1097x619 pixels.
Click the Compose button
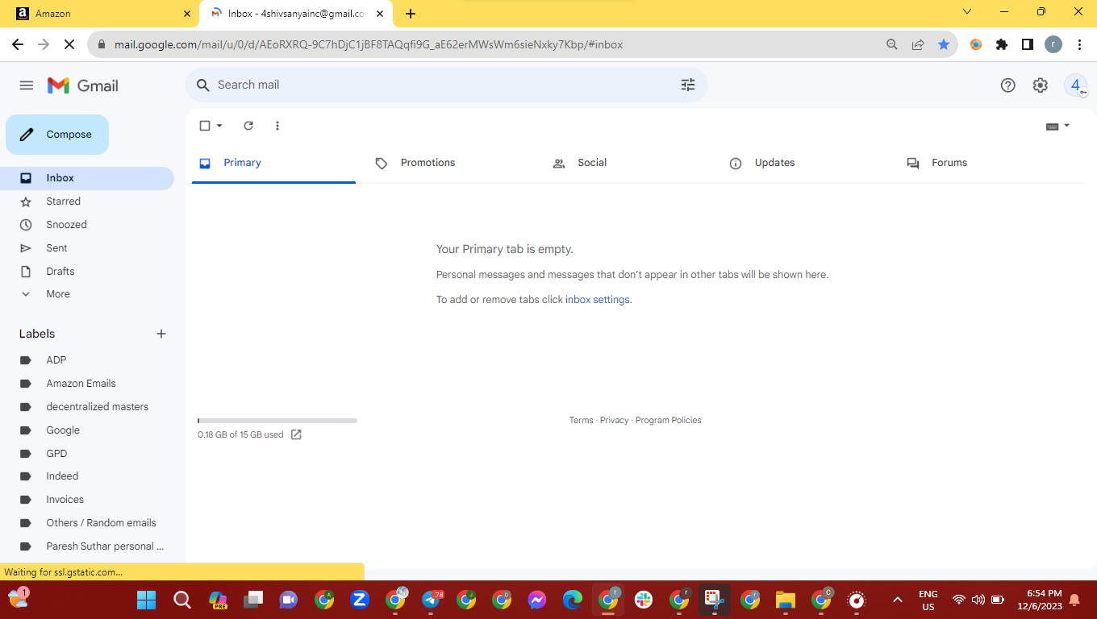[57, 135]
